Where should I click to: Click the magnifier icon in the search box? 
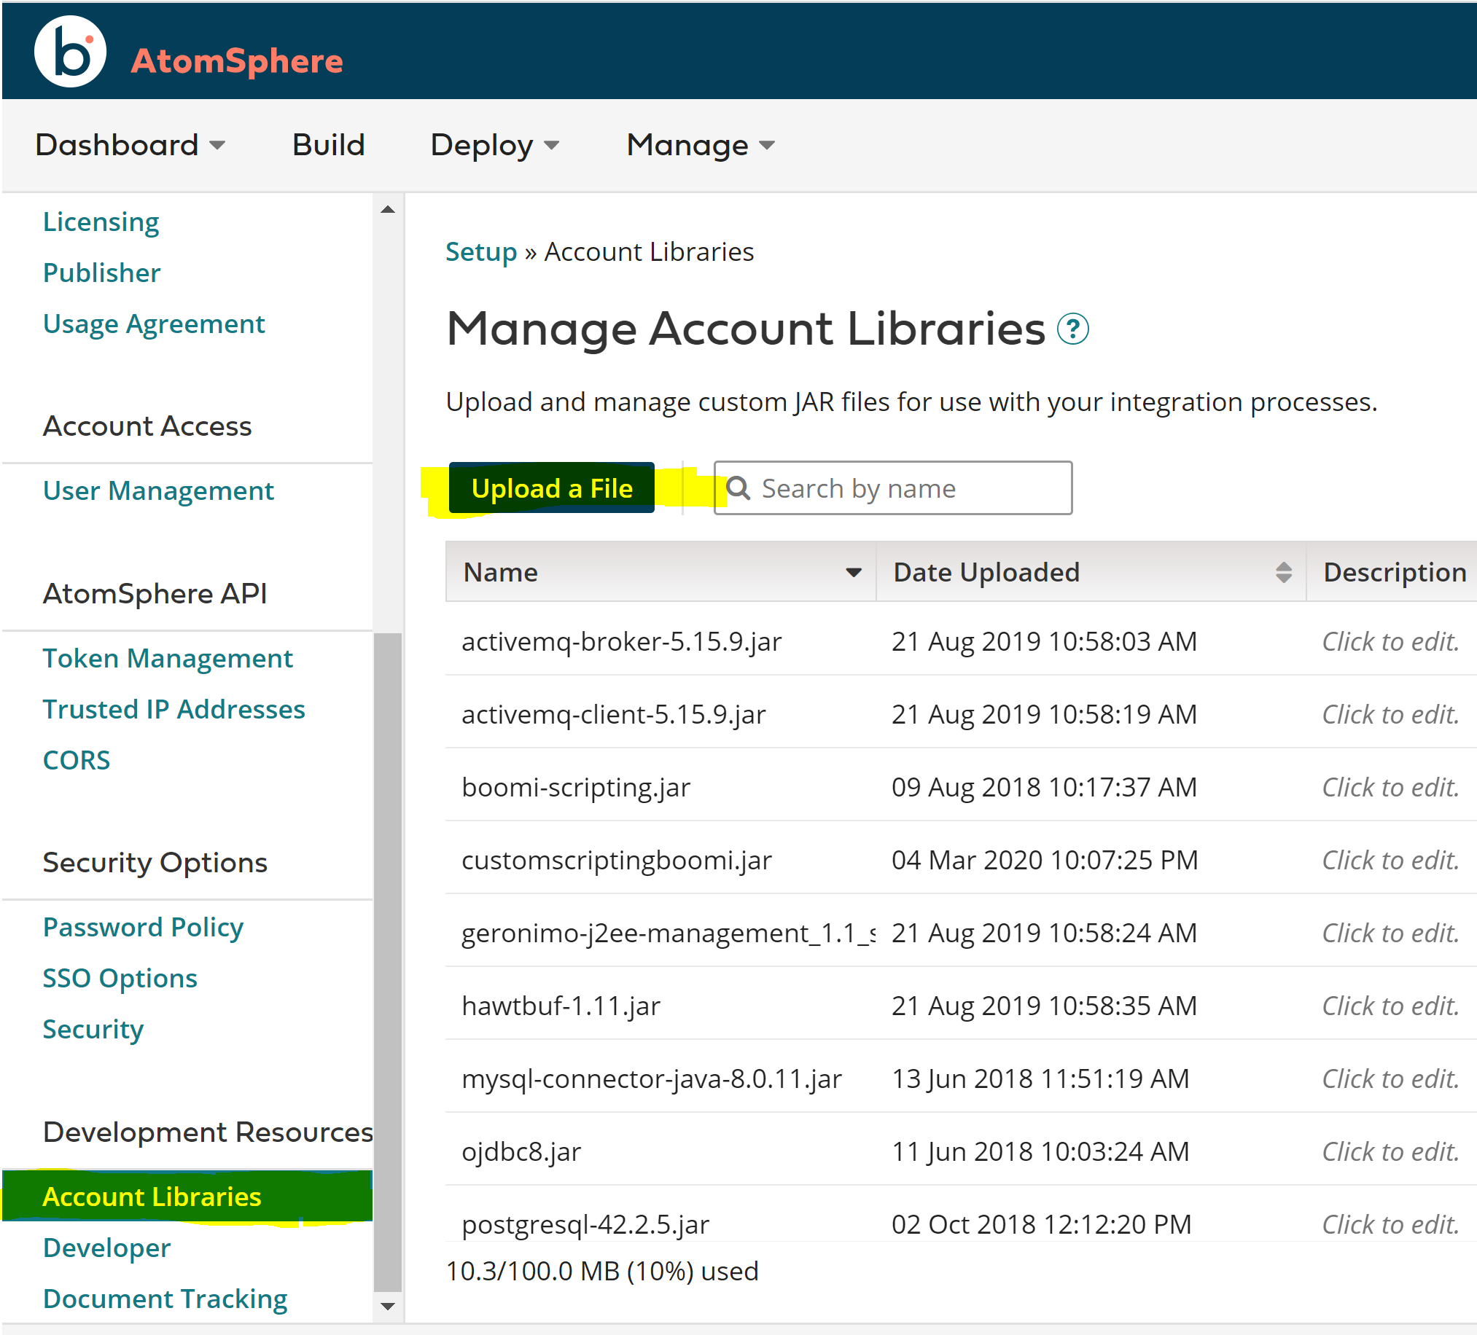(741, 488)
